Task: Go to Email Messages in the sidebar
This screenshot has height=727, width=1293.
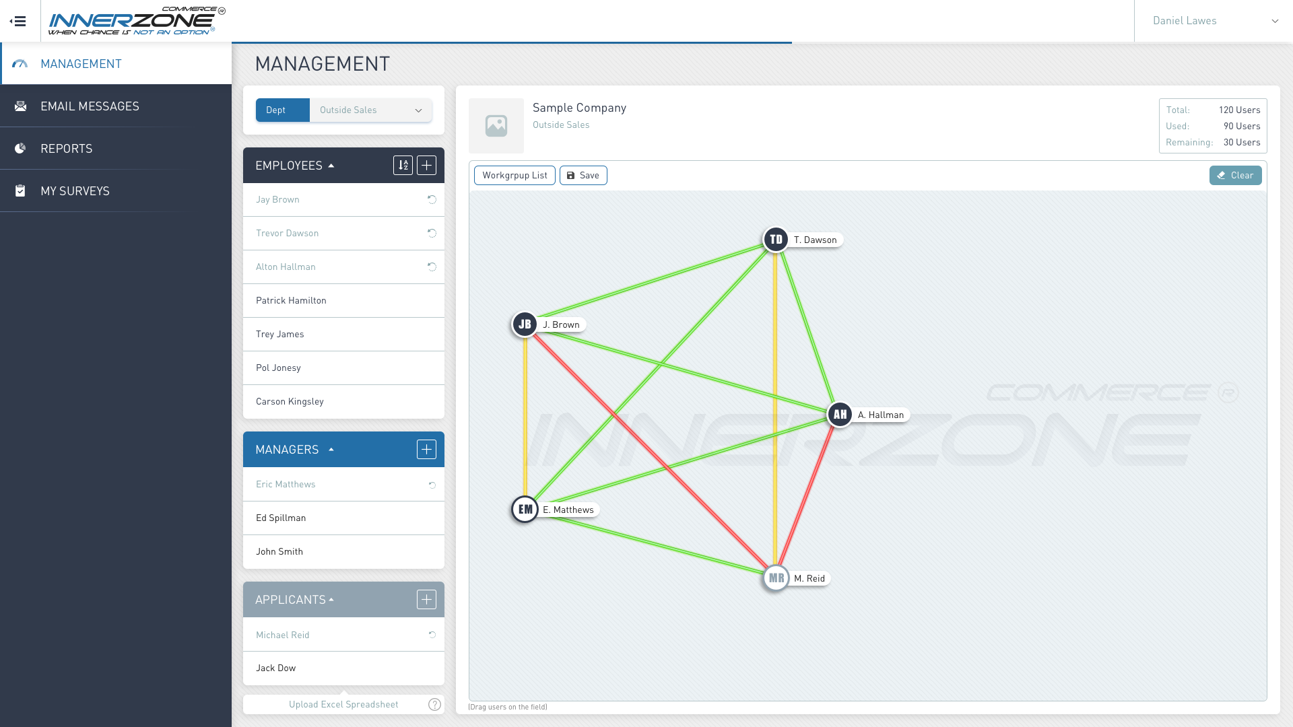Action: [90, 106]
